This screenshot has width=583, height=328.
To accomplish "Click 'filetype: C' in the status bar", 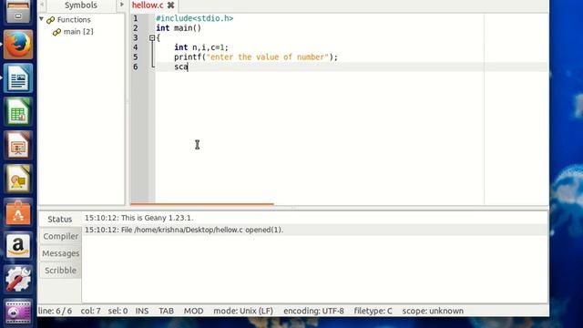I will 373,311.
